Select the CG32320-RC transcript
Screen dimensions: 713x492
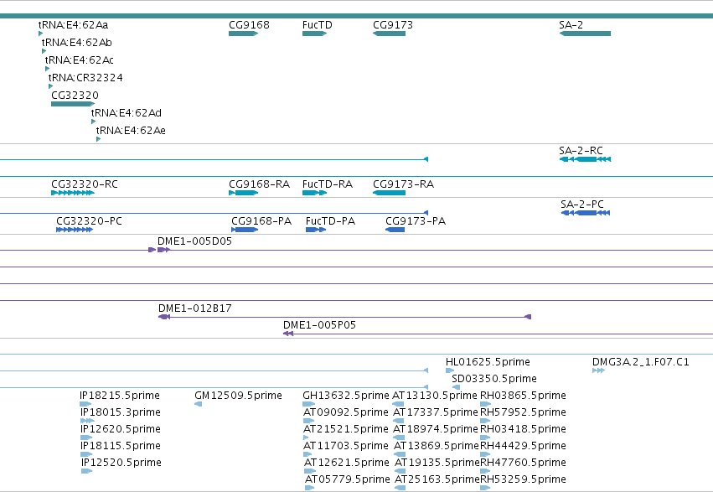pyautogui.click(x=73, y=193)
